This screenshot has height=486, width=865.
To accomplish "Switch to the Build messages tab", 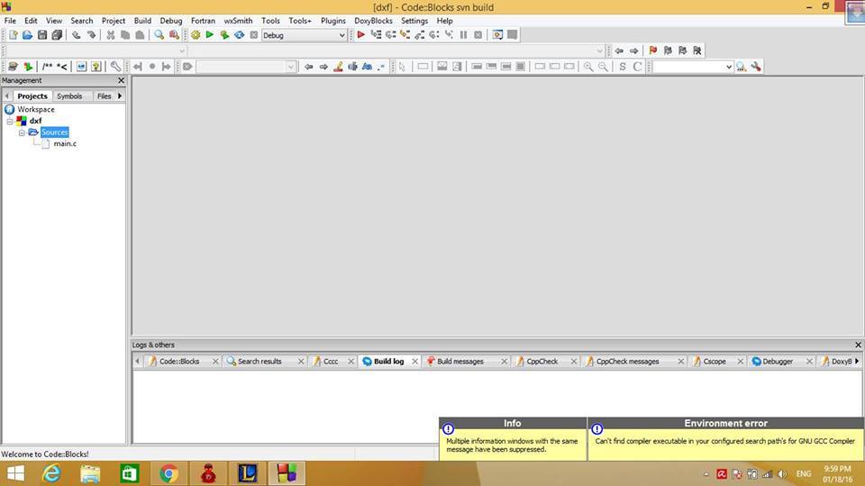I will click(x=460, y=362).
